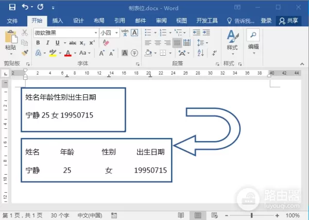This screenshot has height=220, width=309.
Task: Click the 告诉我 search box
Action: (241, 21)
